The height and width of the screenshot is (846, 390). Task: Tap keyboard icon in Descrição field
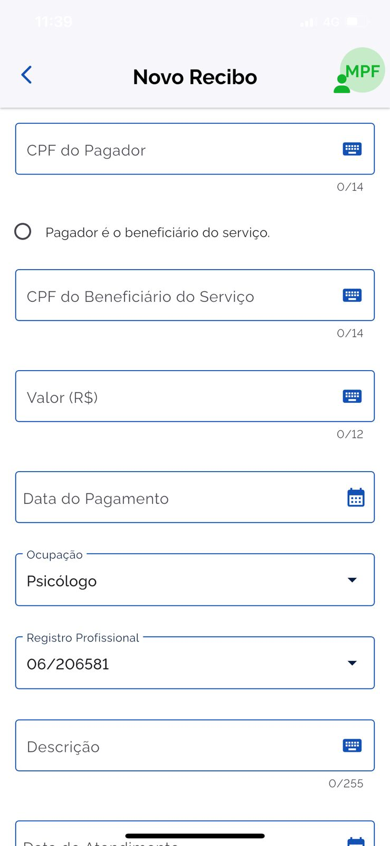352,746
